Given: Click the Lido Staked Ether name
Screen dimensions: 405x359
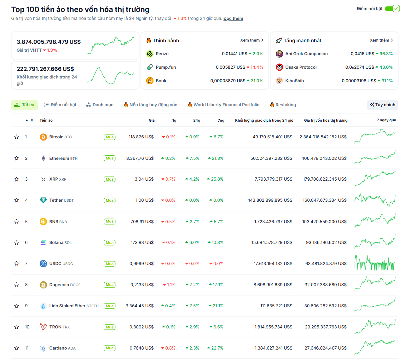Looking at the screenshot, I should pyautogui.click(x=67, y=306).
